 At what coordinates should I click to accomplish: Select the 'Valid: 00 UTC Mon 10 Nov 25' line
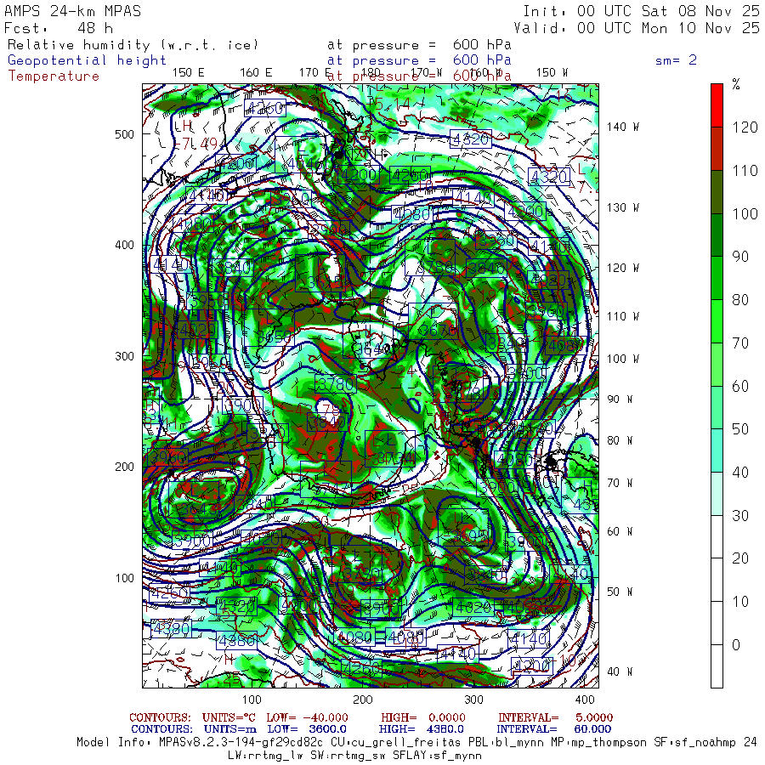[637, 28]
